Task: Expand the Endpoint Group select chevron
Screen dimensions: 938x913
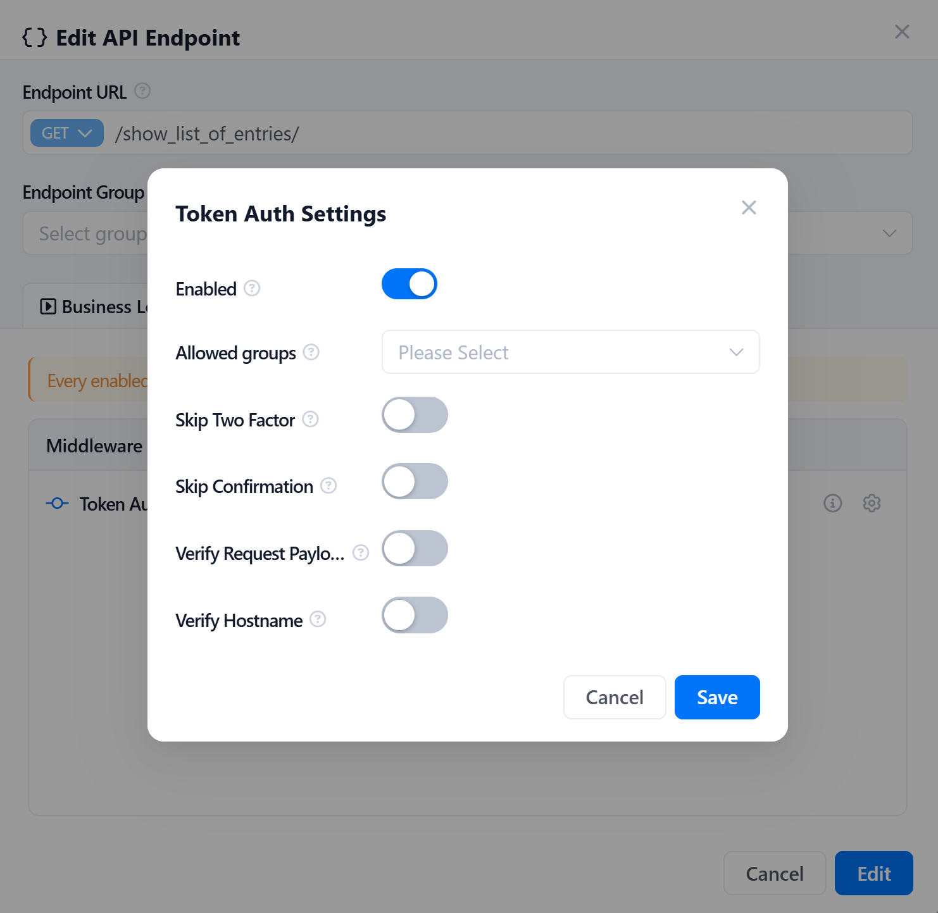Action: tap(889, 233)
